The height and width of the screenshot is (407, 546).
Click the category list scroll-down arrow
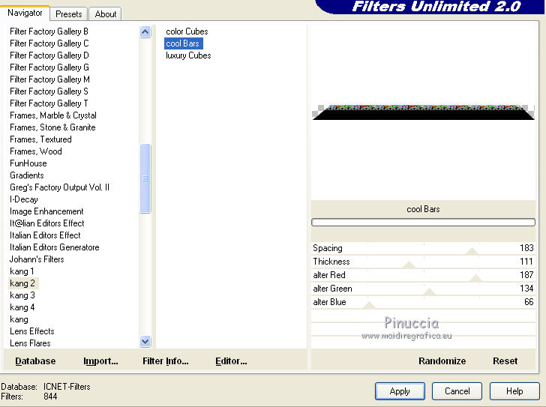click(x=145, y=342)
